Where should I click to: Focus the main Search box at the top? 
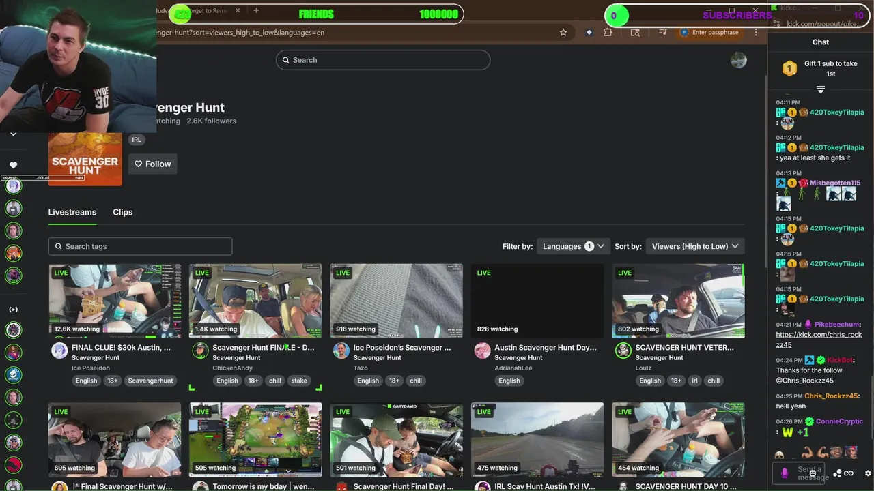[x=383, y=60]
